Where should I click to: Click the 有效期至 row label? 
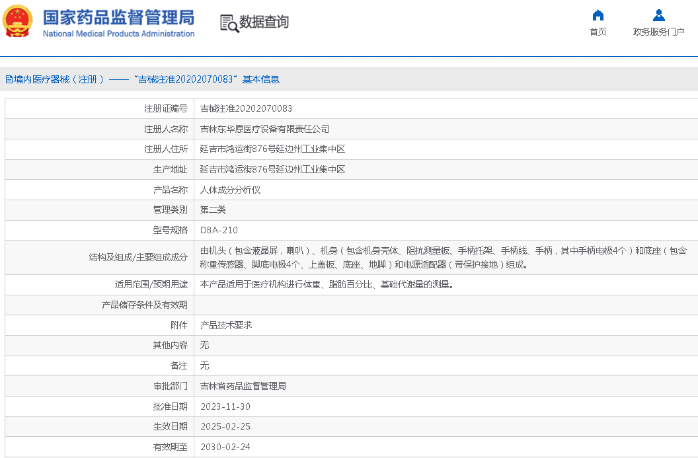tap(170, 447)
